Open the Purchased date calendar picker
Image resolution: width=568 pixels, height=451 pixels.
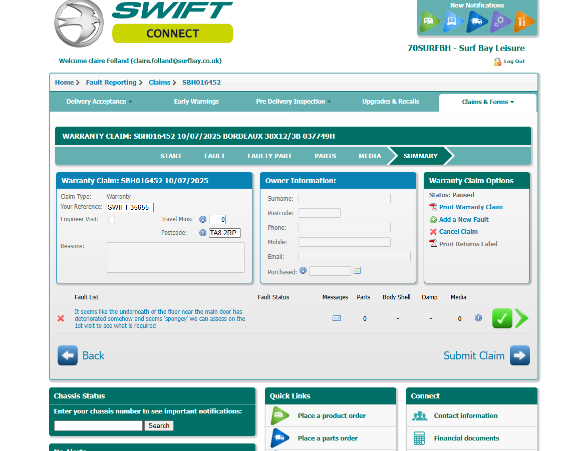[357, 270]
